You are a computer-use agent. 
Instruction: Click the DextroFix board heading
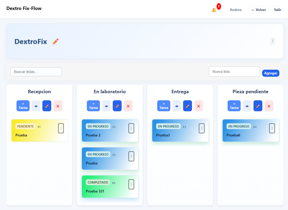click(x=31, y=42)
